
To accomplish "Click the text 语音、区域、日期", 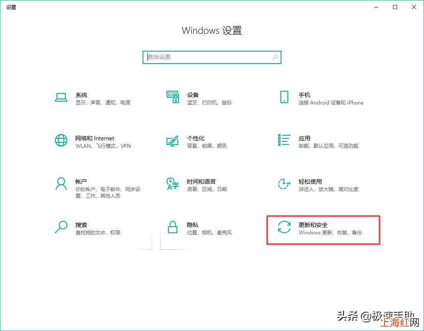I will click(x=207, y=189).
